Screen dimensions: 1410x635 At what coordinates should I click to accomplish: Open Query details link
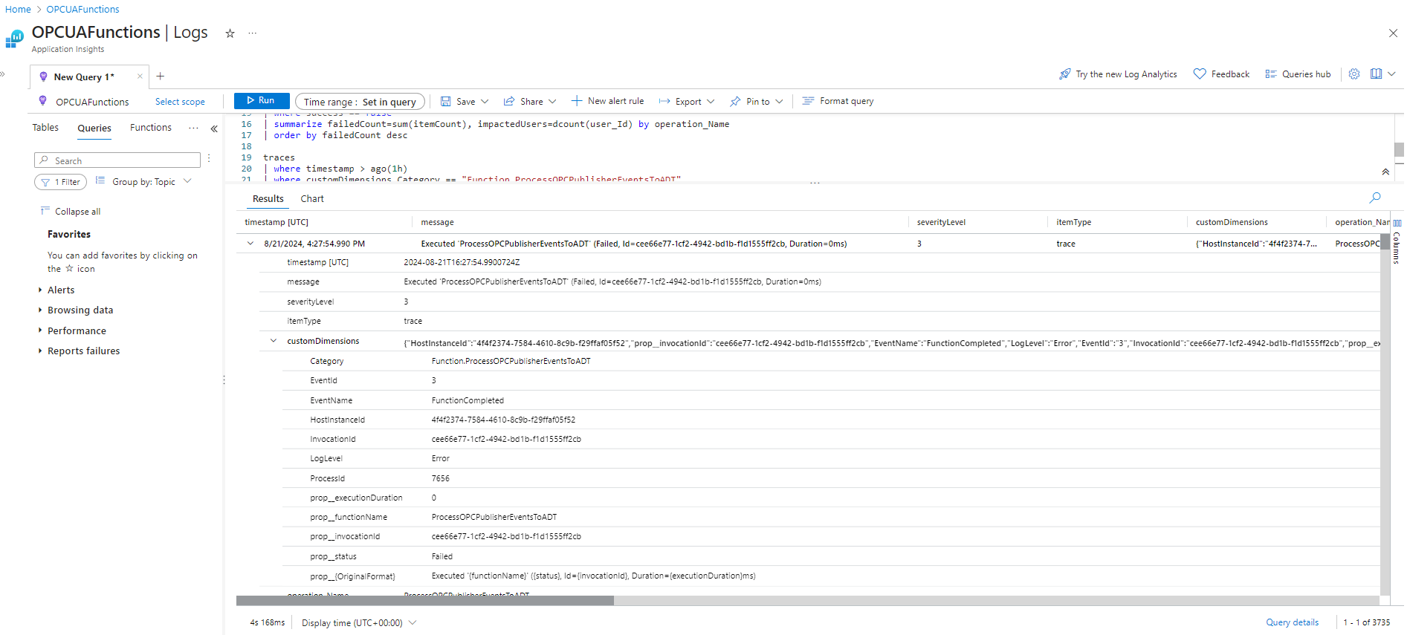point(1292,622)
